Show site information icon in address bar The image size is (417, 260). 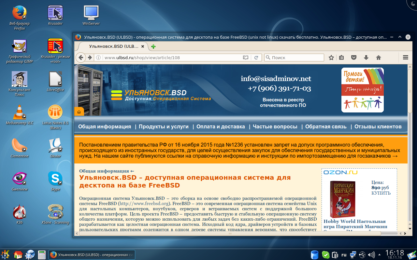[98, 58]
